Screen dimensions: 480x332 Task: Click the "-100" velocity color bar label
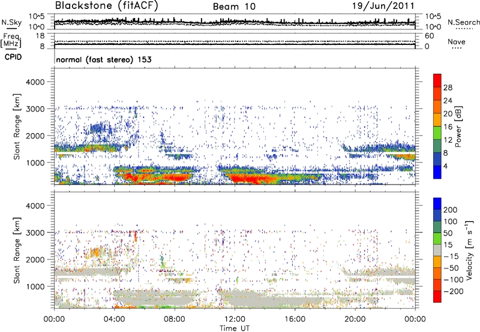pyautogui.click(x=453, y=280)
